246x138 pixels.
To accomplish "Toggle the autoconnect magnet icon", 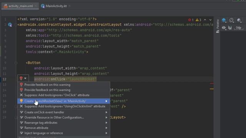I will 230,28.
